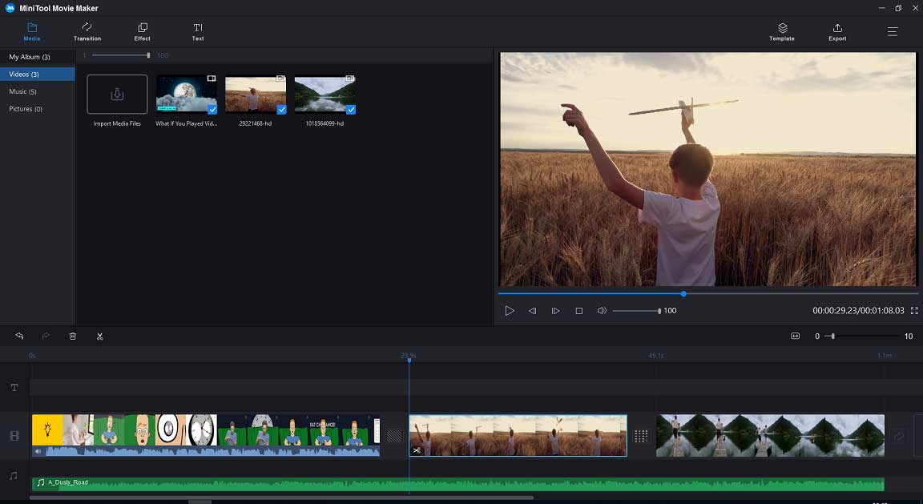Open the Media tab
The image size is (923, 504).
click(32, 32)
